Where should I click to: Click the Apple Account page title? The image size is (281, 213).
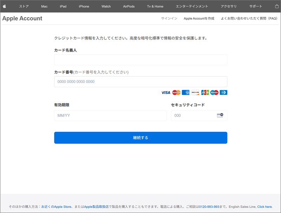coord(22,18)
